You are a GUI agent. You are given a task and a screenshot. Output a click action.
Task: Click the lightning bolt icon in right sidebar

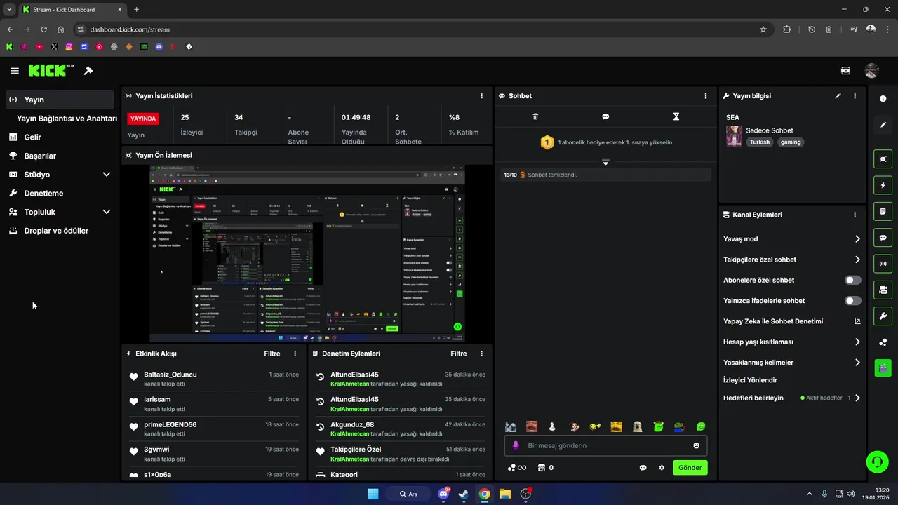click(x=883, y=185)
